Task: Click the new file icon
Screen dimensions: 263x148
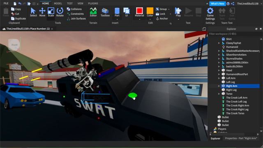Action: coord(15,4)
